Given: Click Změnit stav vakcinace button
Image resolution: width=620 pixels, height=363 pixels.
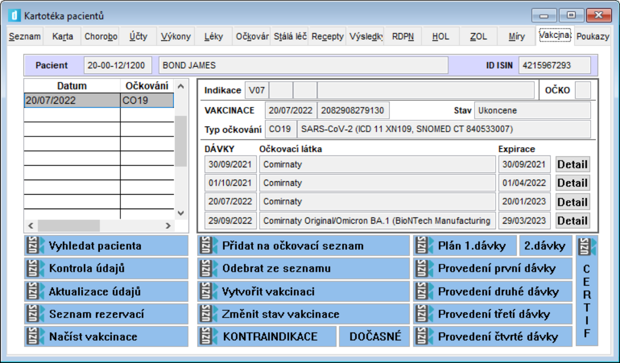Looking at the screenshot, I should [303, 314].
